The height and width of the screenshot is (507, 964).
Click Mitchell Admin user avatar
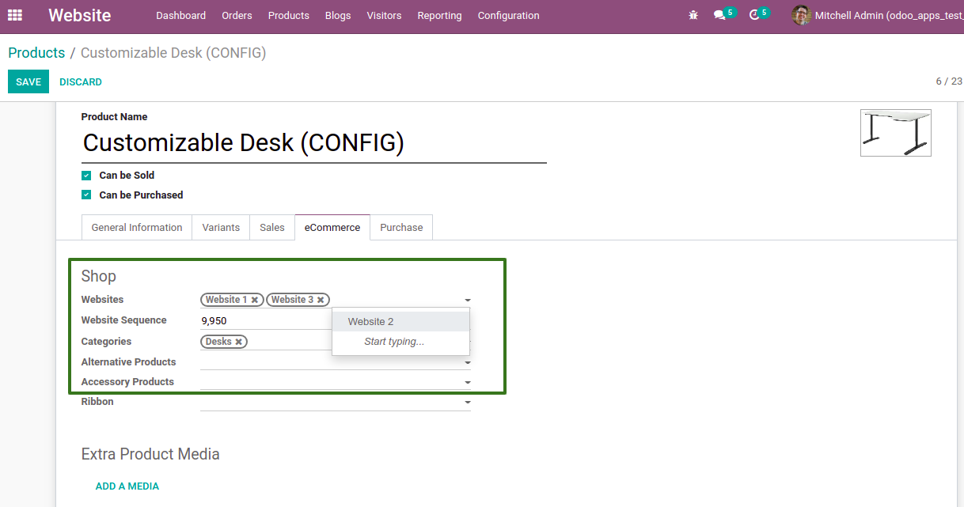pyautogui.click(x=801, y=15)
